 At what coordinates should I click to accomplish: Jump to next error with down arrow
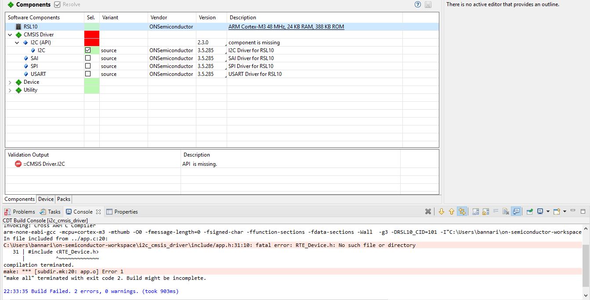pyautogui.click(x=442, y=212)
